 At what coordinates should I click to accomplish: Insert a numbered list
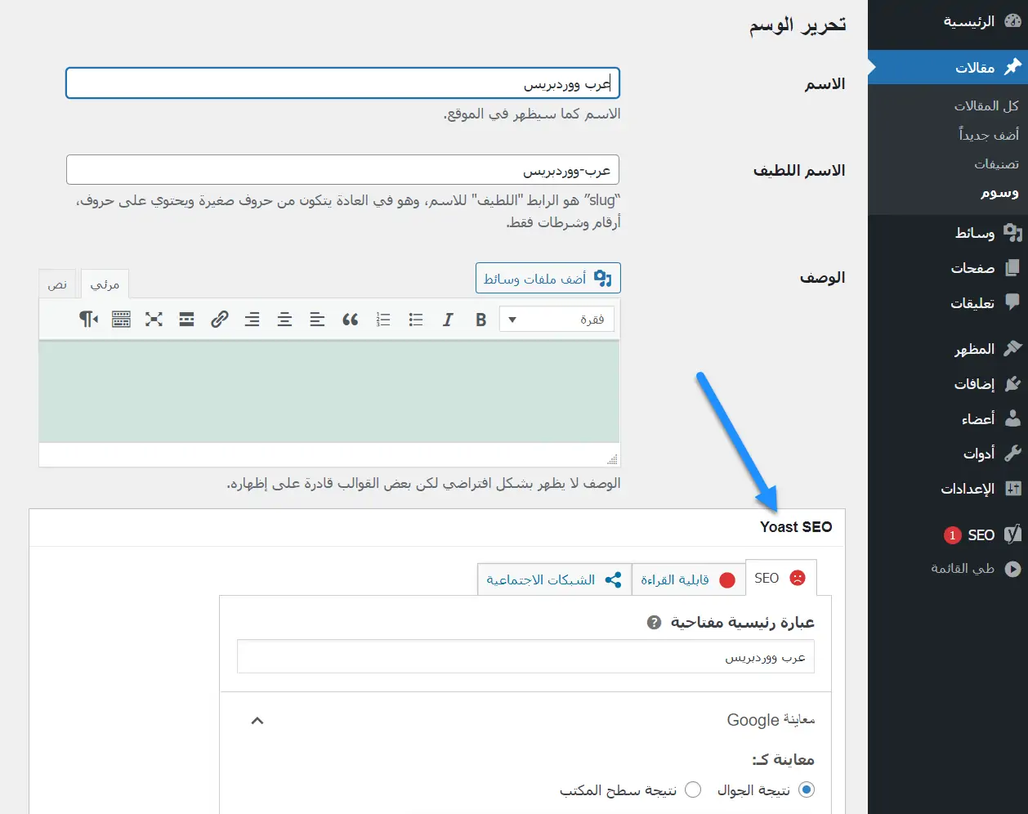coord(383,320)
